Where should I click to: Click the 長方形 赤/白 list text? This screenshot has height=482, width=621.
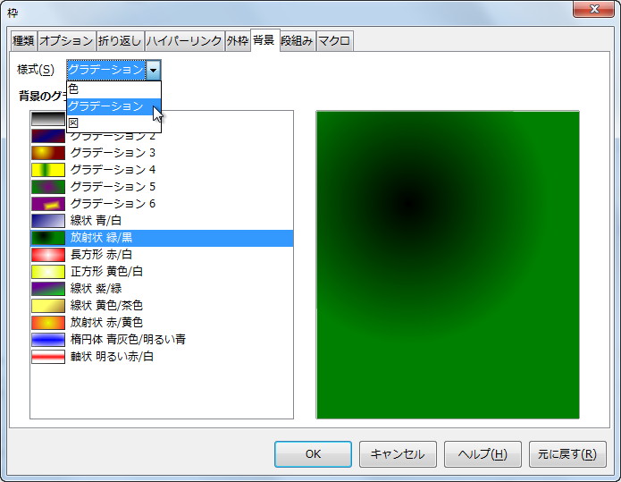[101, 255]
